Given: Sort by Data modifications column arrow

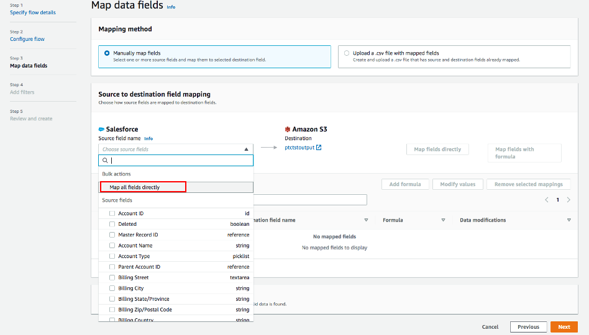Looking at the screenshot, I should [569, 220].
